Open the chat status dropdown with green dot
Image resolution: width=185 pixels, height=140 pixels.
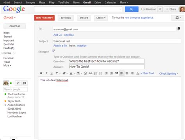click(12, 83)
